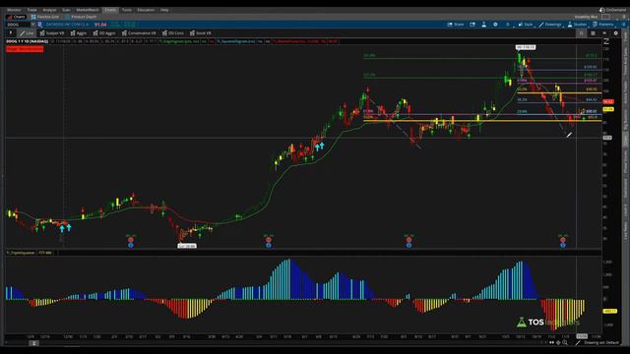Click the highlighted date on time axis
The width and height of the screenshot is (630, 354).
582,336
